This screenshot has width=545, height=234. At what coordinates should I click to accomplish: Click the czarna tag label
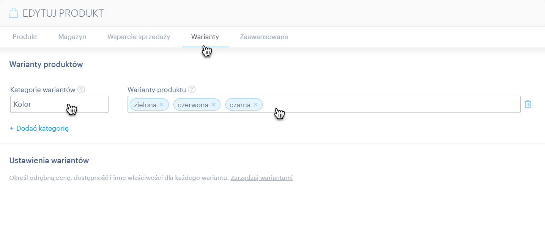pyautogui.click(x=240, y=105)
